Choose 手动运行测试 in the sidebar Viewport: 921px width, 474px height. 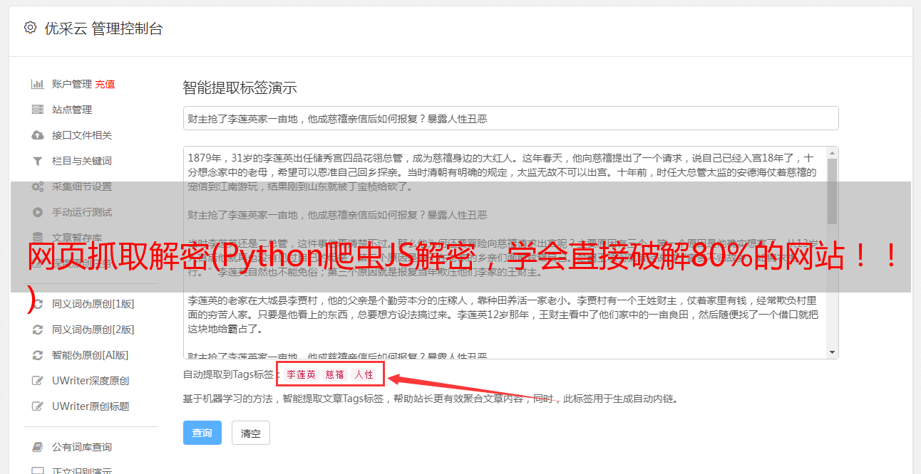click(x=81, y=212)
